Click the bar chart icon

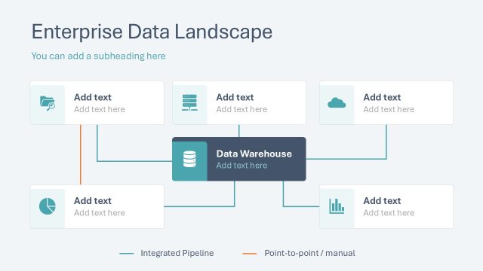[x=337, y=206]
